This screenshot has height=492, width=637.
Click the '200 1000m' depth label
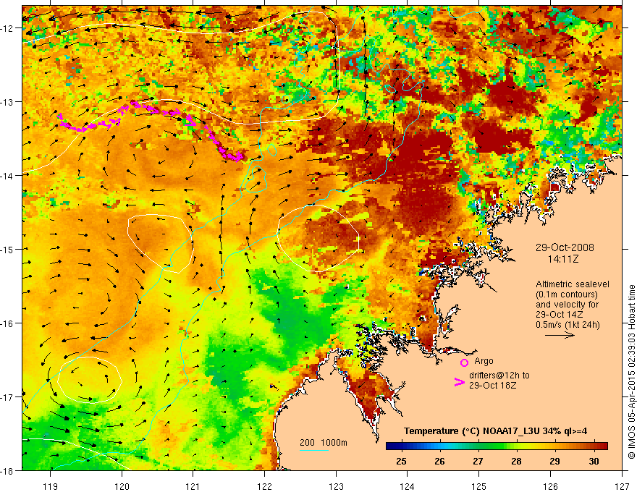pos(324,443)
